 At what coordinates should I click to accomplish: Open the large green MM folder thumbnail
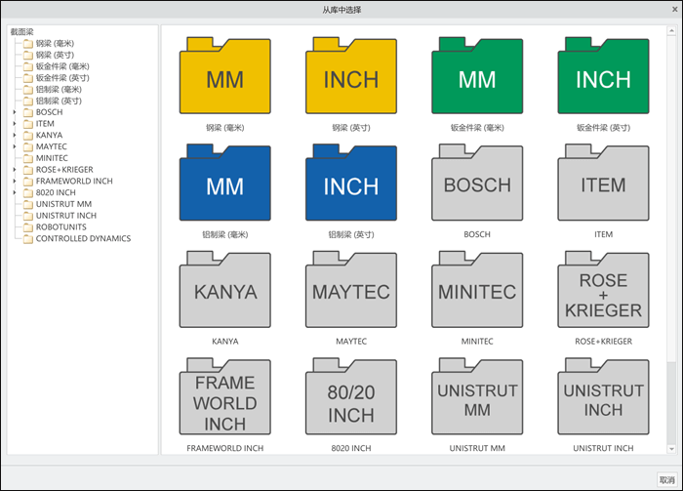click(x=477, y=76)
